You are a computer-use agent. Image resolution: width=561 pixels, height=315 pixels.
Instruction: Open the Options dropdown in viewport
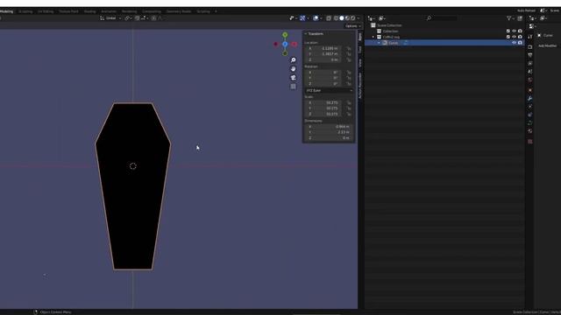(x=352, y=26)
